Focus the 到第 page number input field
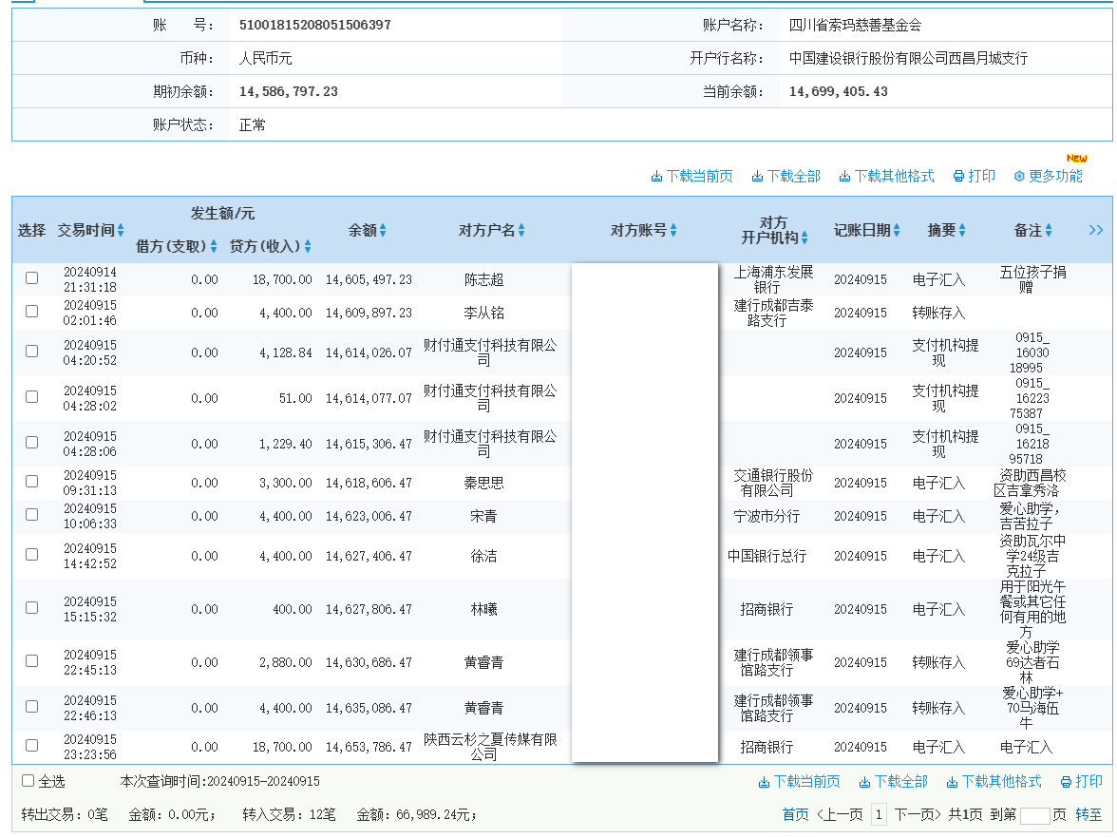The image size is (1117, 838). [1035, 816]
